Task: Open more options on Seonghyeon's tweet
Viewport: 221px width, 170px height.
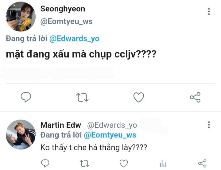Action: pos(209,11)
